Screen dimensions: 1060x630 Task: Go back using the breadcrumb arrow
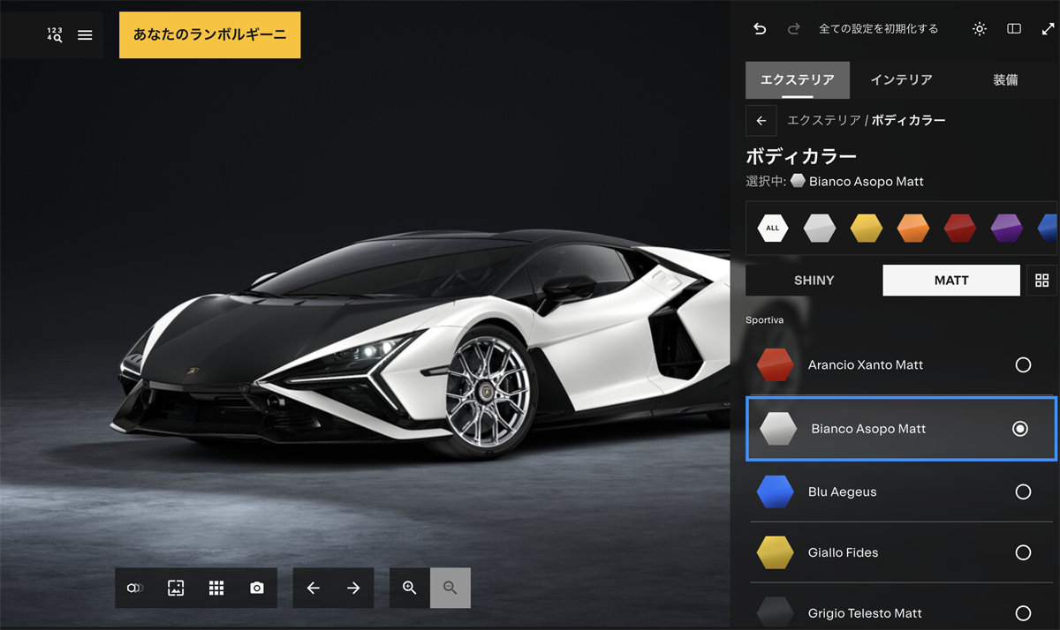[761, 121]
